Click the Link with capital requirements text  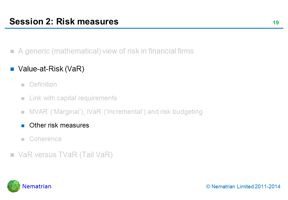[73, 98]
